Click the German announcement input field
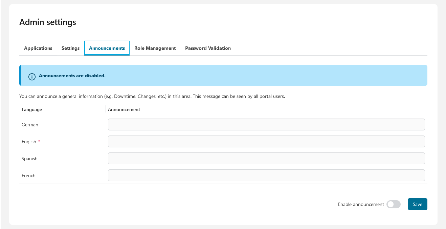The height and width of the screenshot is (229, 446). [266, 124]
